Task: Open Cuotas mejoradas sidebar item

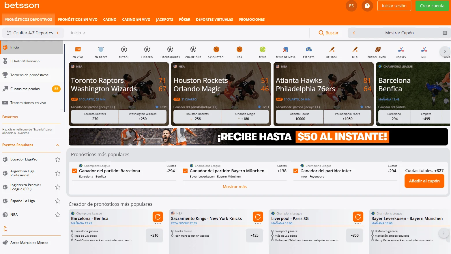Action: [x=32, y=89]
